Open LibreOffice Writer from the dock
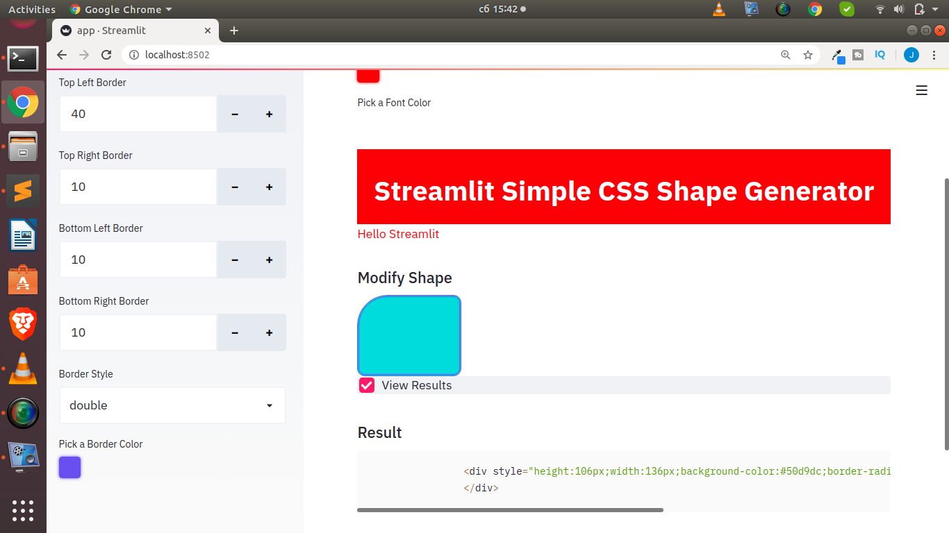 pyautogui.click(x=23, y=235)
